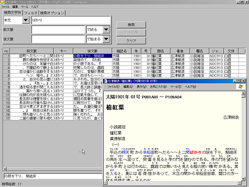Click the Windows logo icon in browser window
Viewport: 249px width, 187px height.
click(x=240, y=86)
